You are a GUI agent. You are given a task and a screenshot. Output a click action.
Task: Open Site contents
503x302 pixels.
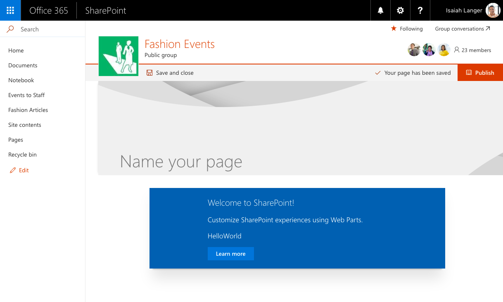(24, 124)
